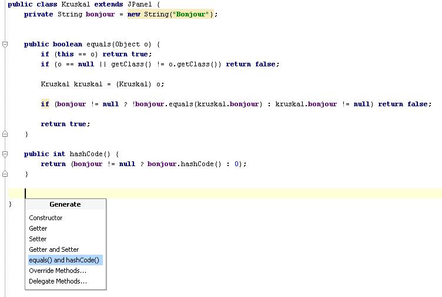Click the equals method name in its declaration
This screenshot has height=297, width=442.
point(98,44)
